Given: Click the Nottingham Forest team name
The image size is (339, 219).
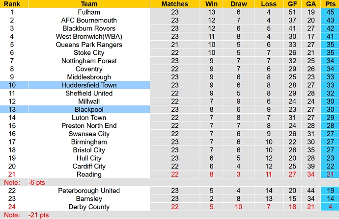Looking at the screenshot, I should click(x=89, y=61).
